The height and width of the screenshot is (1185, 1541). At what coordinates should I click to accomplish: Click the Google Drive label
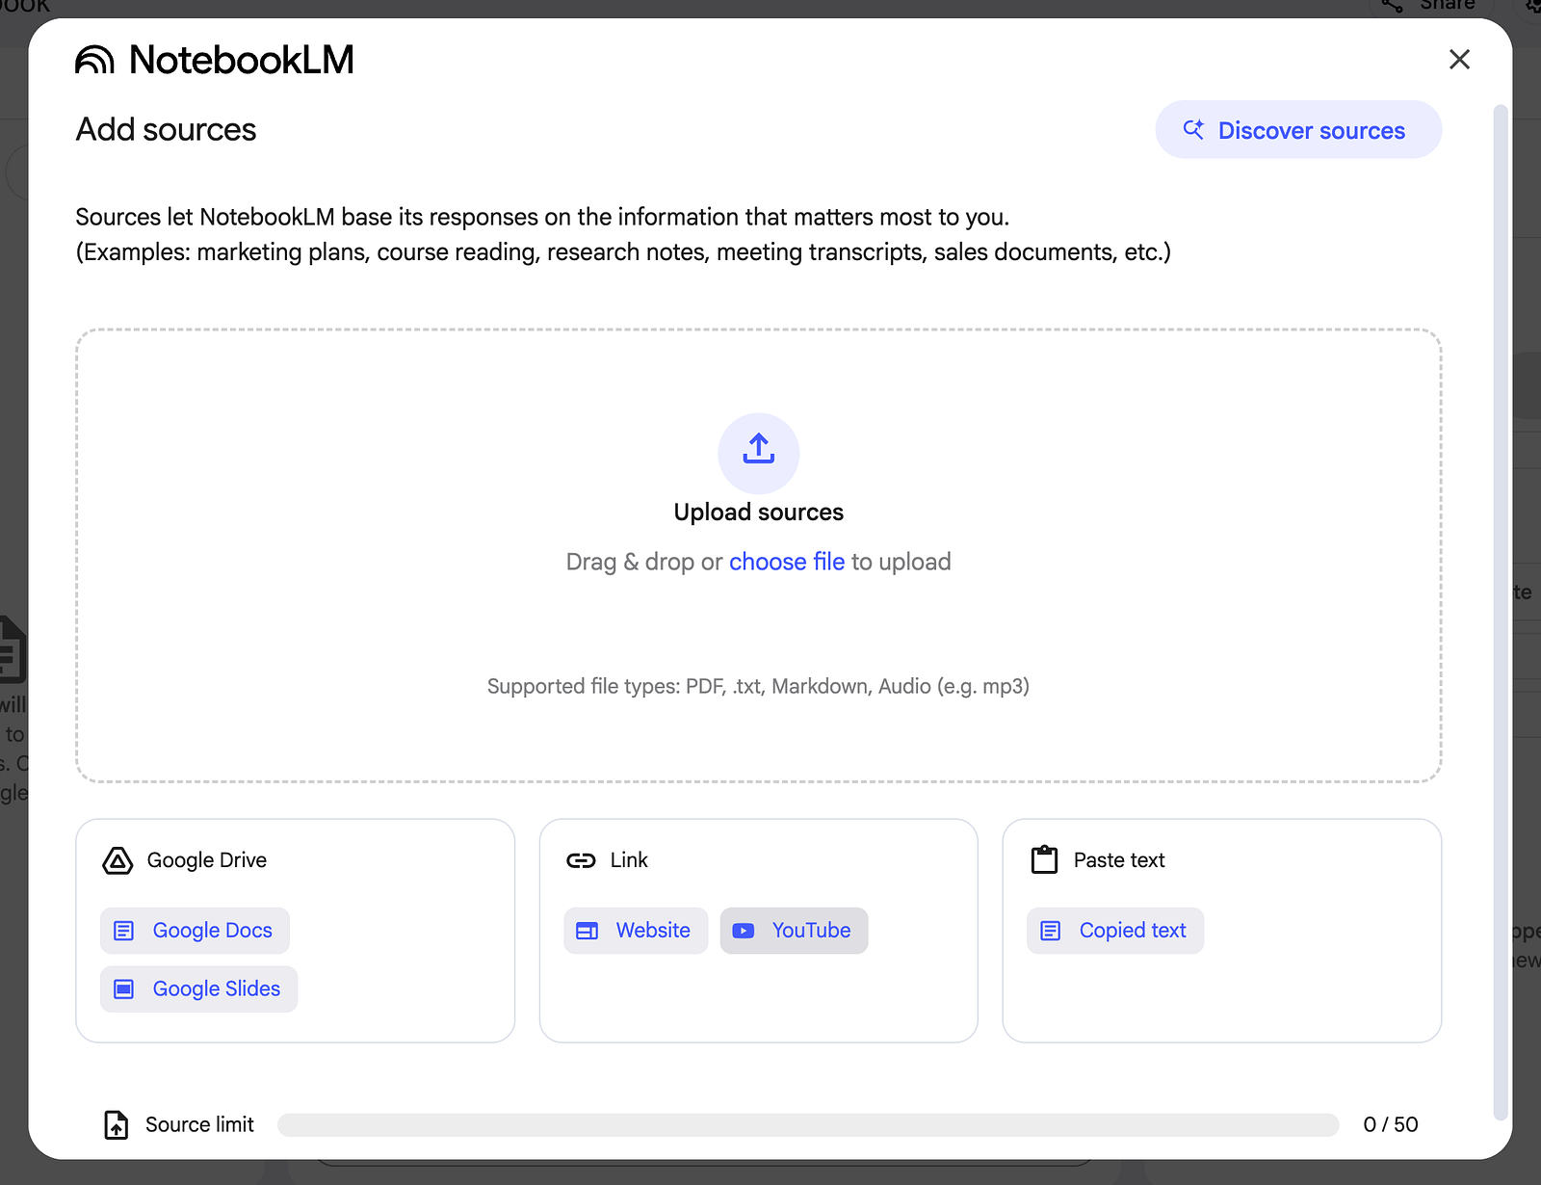(x=207, y=860)
